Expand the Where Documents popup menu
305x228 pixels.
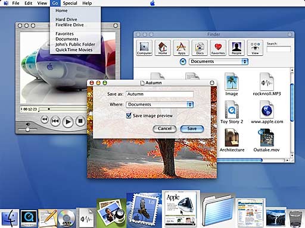pyautogui.click(x=160, y=104)
